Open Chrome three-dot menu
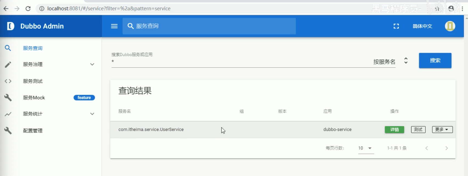468x176 pixels. pos(463,9)
